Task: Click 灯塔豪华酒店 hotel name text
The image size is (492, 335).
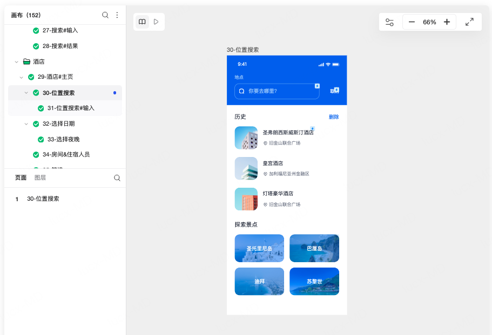Action: [278, 194]
